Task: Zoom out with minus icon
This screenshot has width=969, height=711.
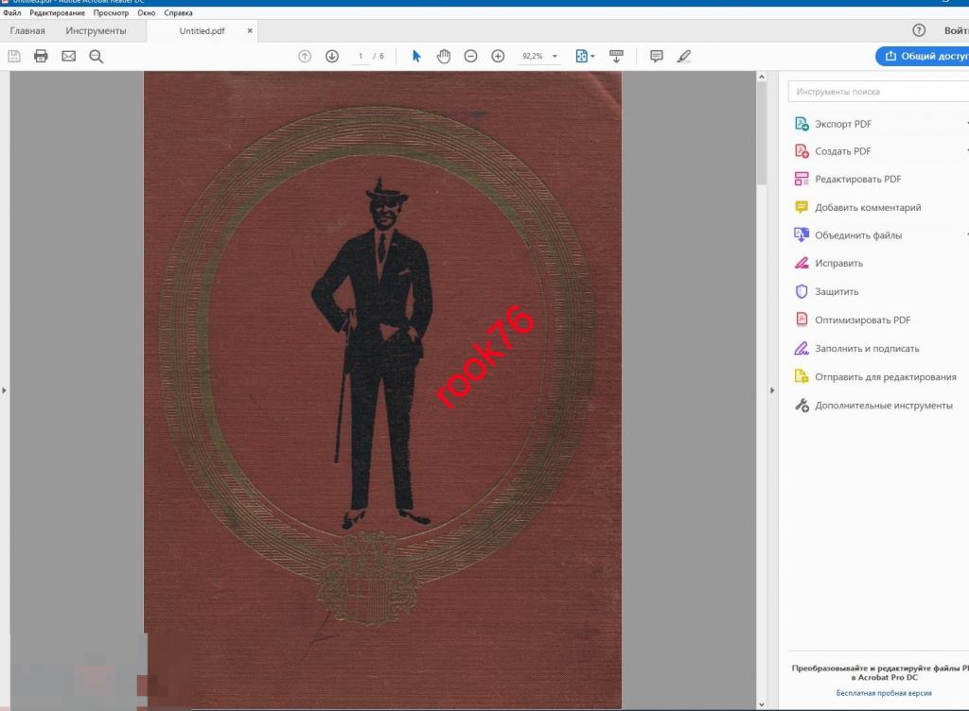Action: click(470, 56)
